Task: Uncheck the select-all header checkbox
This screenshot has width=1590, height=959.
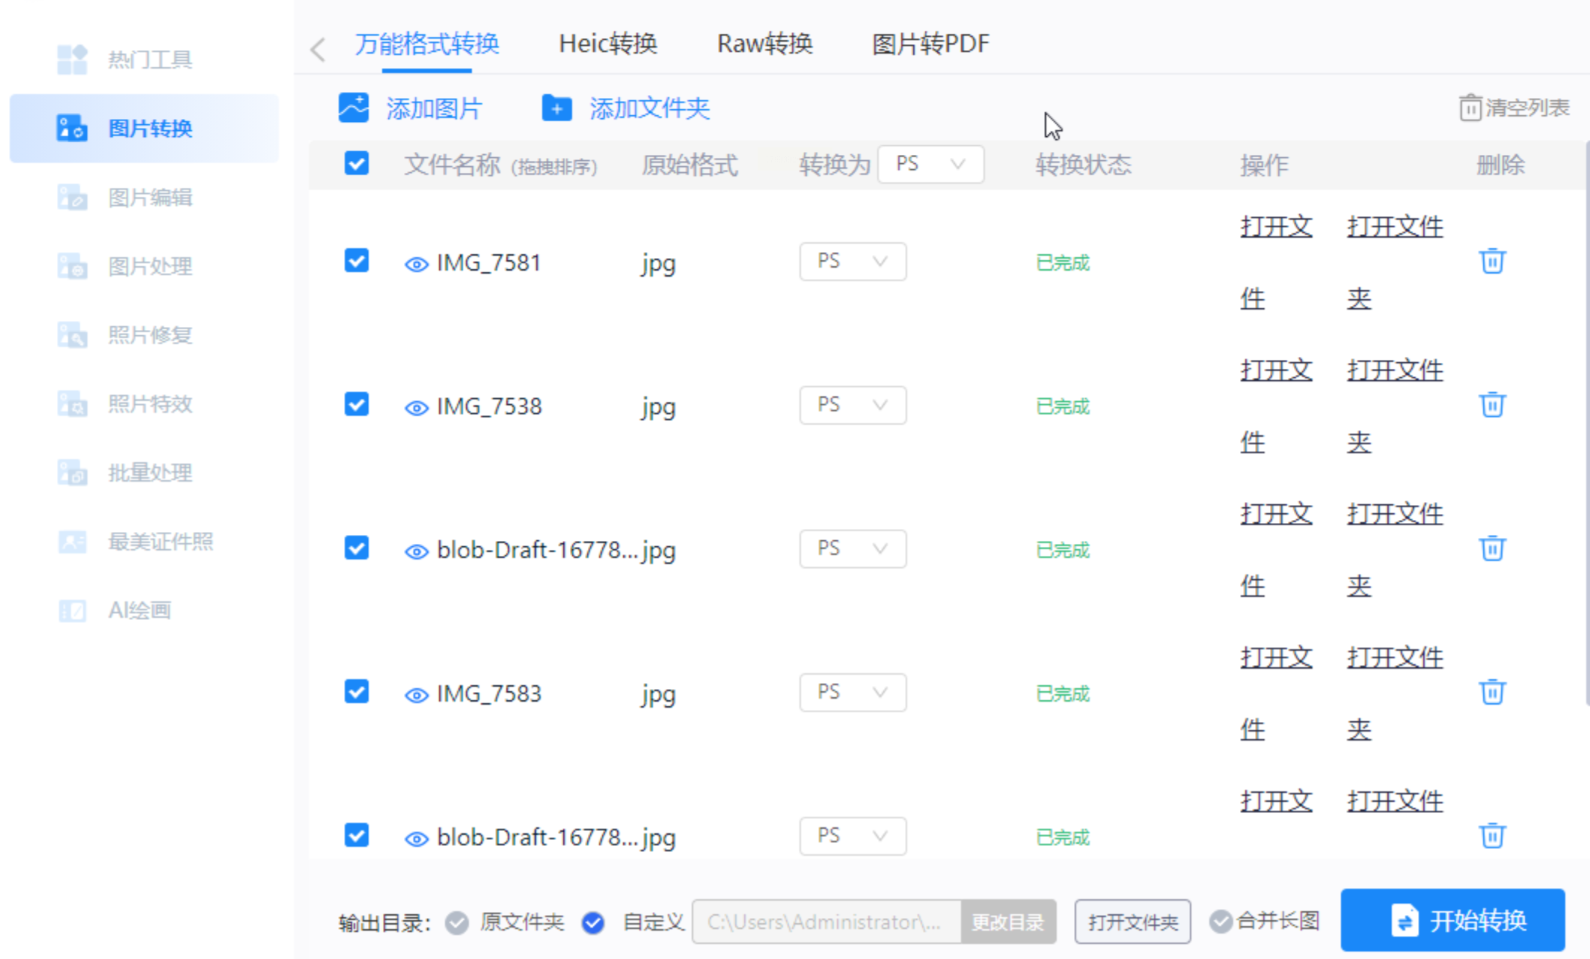Action: click(x=357, y=163)
